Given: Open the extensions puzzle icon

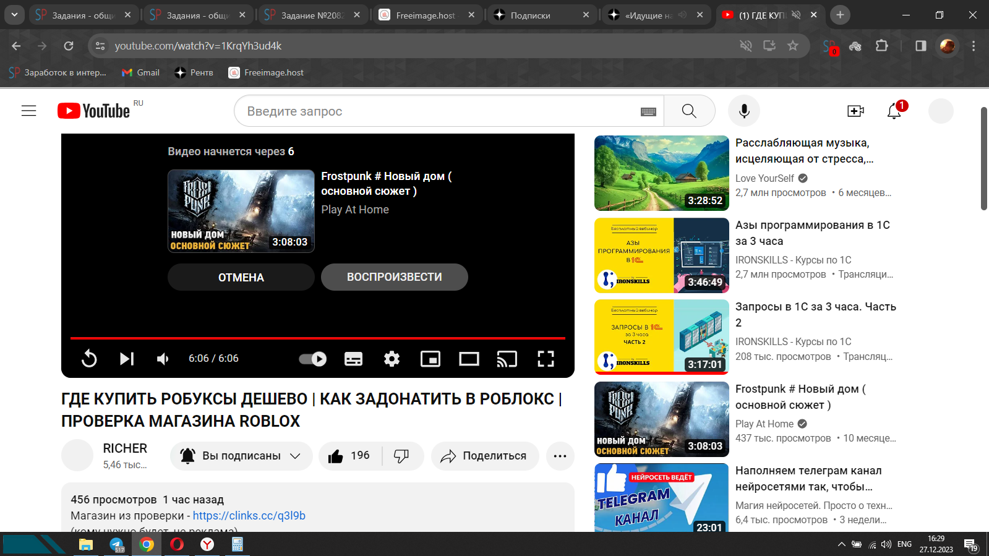Looking at the screenshot, I should point(882,46).
